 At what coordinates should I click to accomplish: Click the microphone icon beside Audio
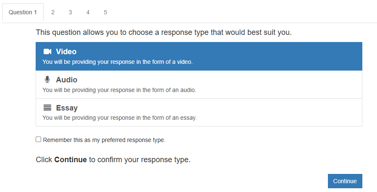tap(47, 79)
